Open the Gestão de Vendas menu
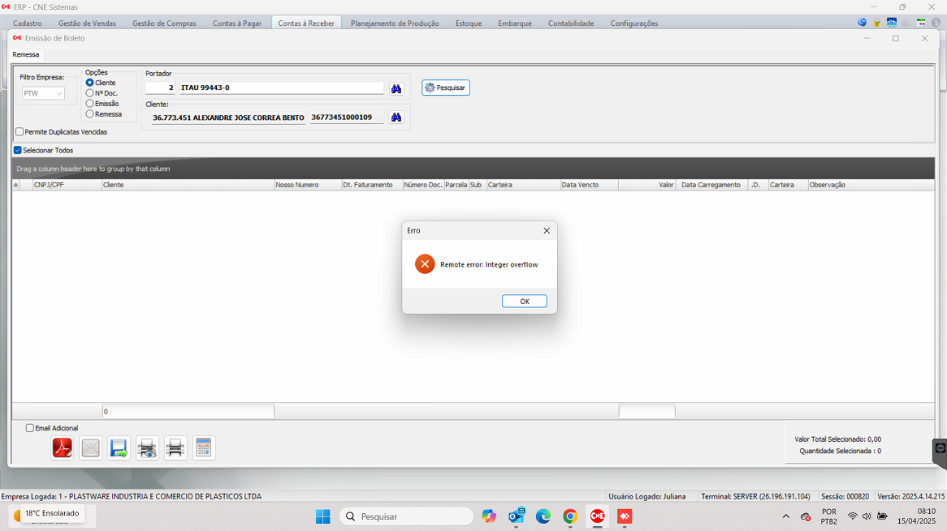Image resolution: width=947 pixels, height=531 pixels. pyautogui.click(x=87, y=24)
